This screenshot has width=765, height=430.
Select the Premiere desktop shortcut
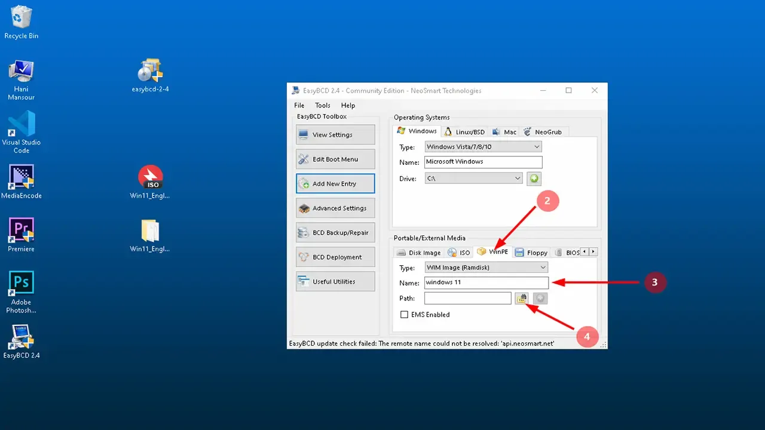21,235
